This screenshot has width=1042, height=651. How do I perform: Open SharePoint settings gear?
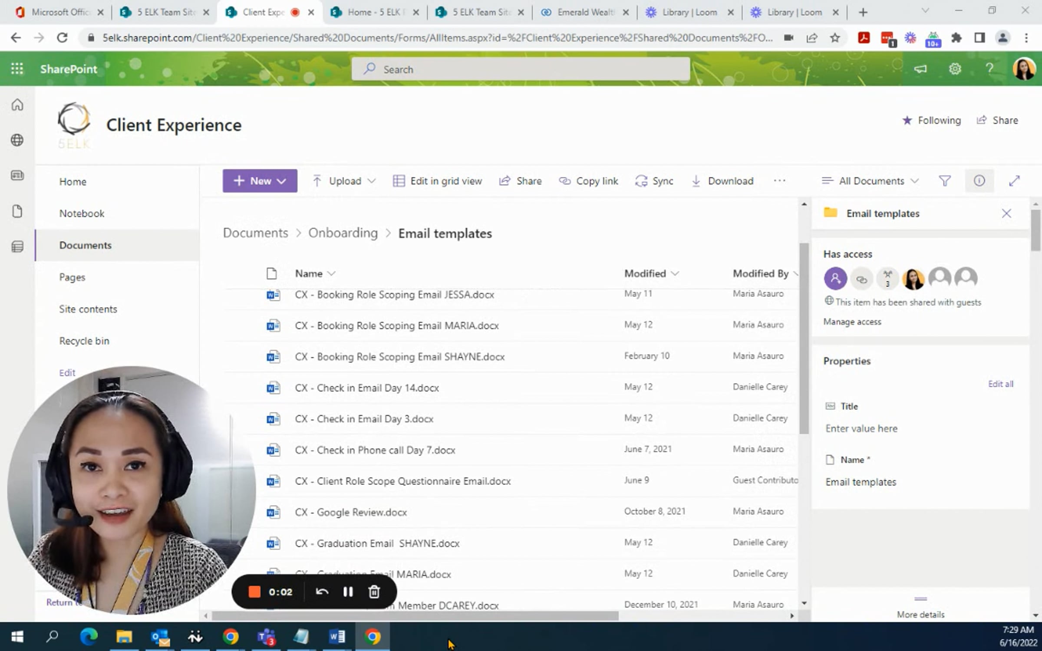(x=955, y=69)
